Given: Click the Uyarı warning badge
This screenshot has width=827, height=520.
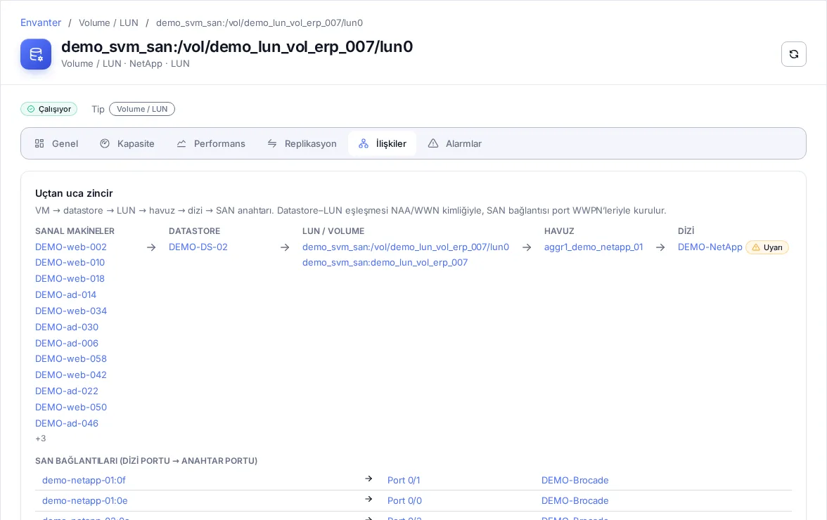Looking at the screenshot, I should pyautogui.click(x=767, y=247).
